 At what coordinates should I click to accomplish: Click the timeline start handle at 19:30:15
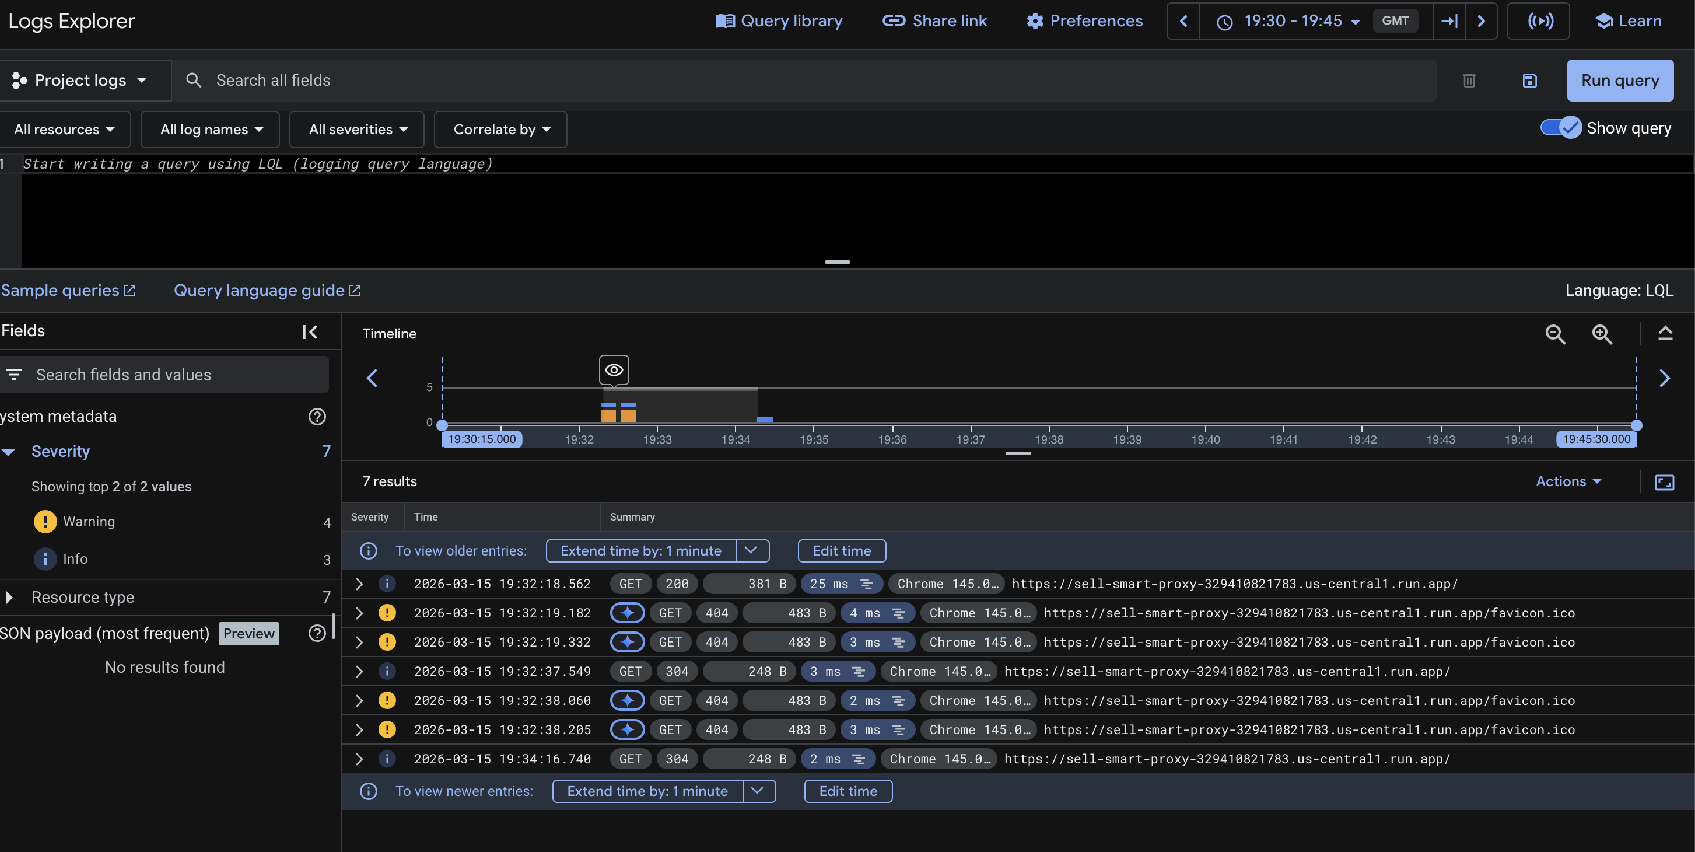pyautogui.click(x=442, y=425)
